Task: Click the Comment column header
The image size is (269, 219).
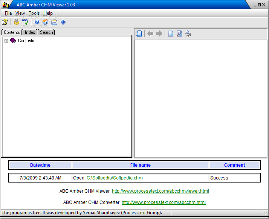Action: (x=234, y=165)
